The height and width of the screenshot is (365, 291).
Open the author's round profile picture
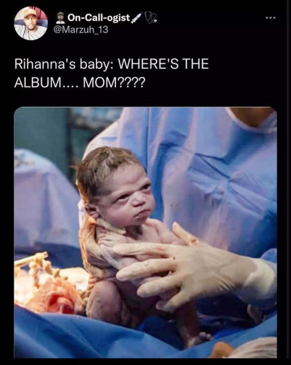click(31, 23)
